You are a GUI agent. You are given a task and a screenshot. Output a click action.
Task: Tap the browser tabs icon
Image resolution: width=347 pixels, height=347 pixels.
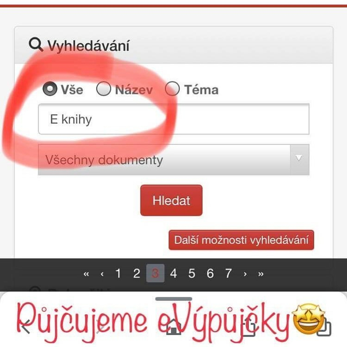click(x=324, y=327)
